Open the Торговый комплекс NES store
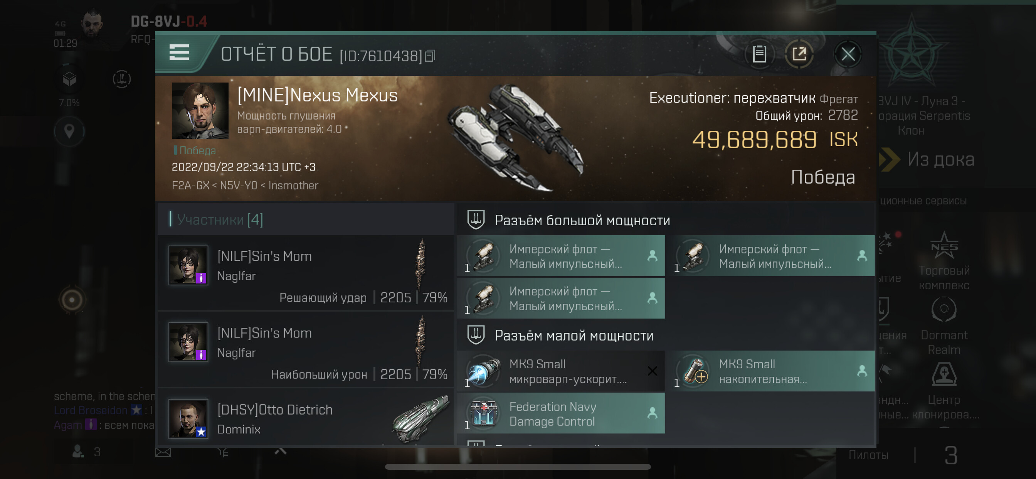Image resolution: width=1036 pixels, height=479 pixels. [x=943, y=261]
